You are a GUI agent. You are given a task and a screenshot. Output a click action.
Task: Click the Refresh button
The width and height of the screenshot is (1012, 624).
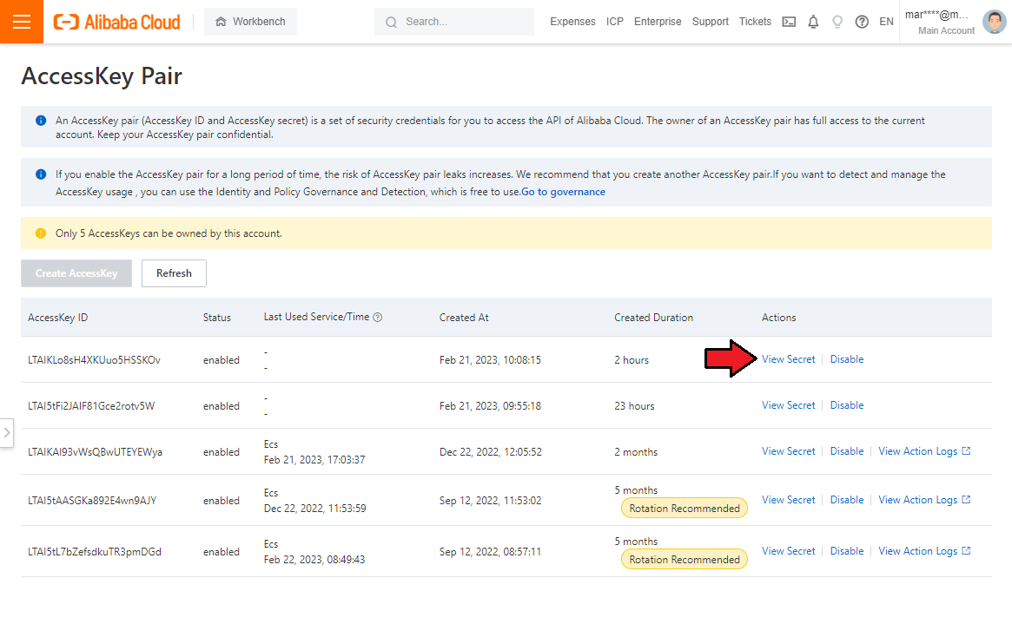[x=175, y=273]
